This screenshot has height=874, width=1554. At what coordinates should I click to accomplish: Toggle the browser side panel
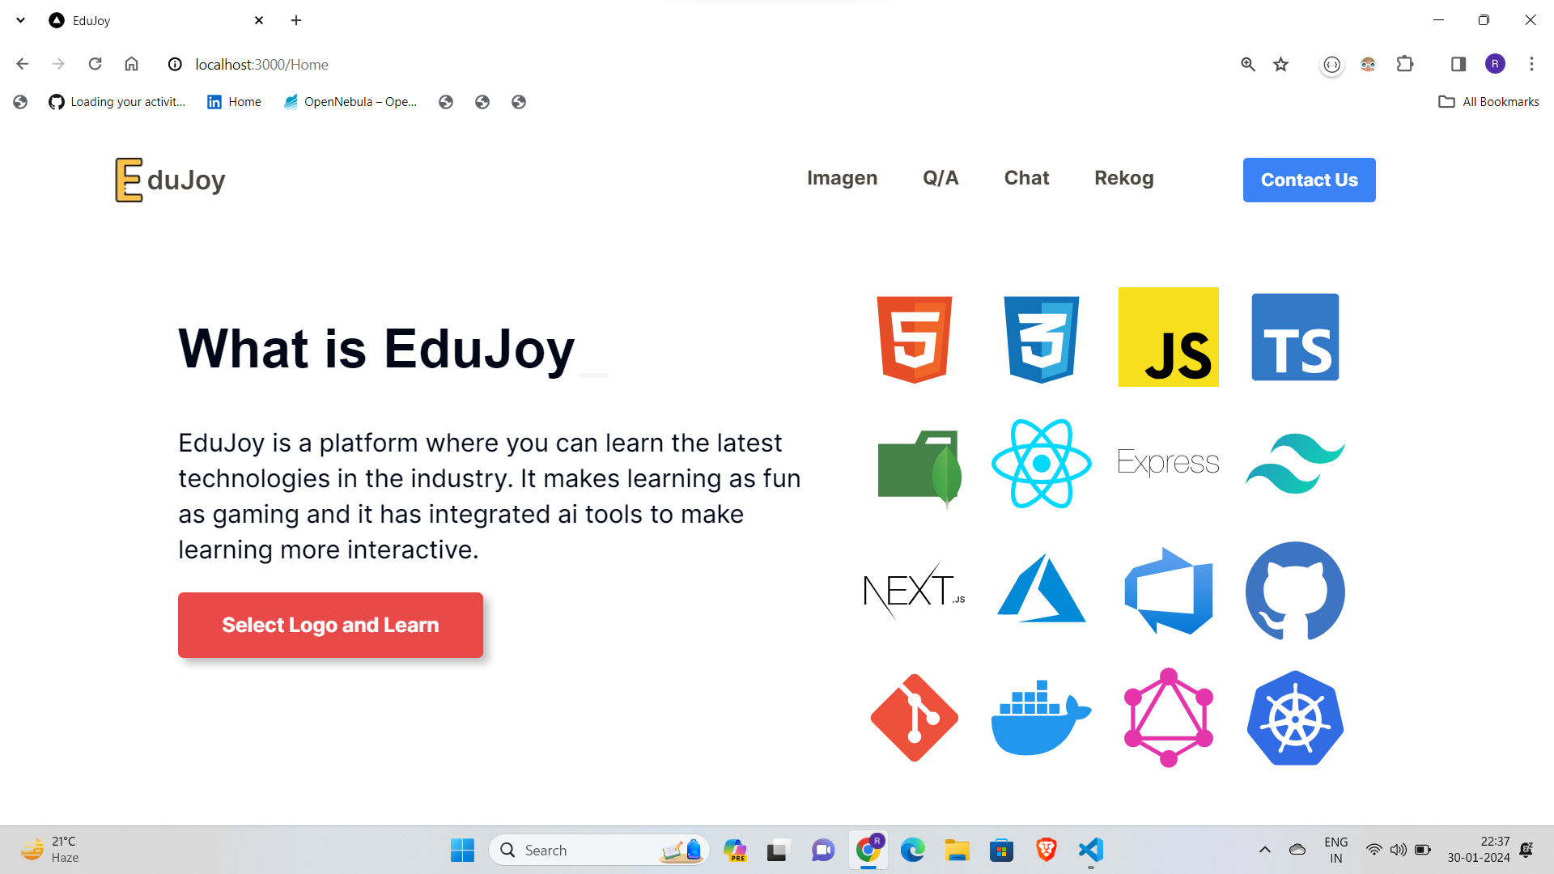[1458, 64]
